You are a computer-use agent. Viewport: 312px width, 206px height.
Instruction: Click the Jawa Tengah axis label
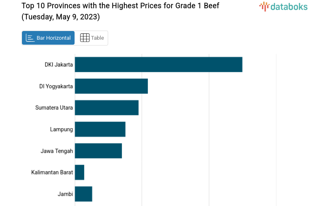(x=57, y=151)
